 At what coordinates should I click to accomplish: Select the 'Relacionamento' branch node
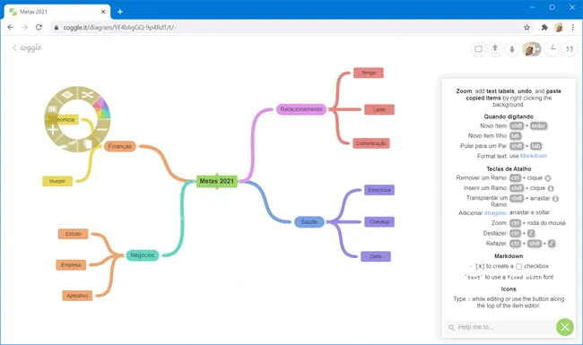coord(301,109)
